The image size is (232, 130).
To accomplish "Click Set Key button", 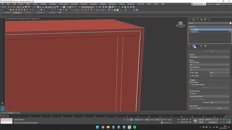I will pyautogui.click(x=201, y=122).
